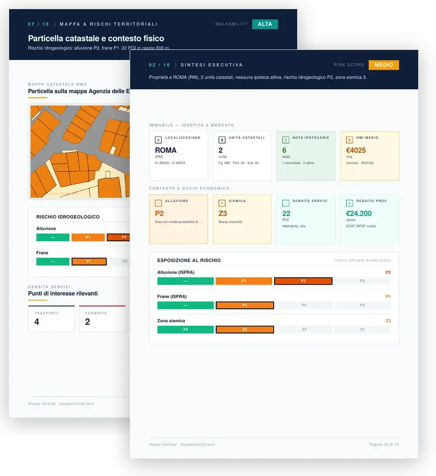436x476 pixels.
Task: Click '07 / 10' page indicator on back page
Action: coord(38,24)
